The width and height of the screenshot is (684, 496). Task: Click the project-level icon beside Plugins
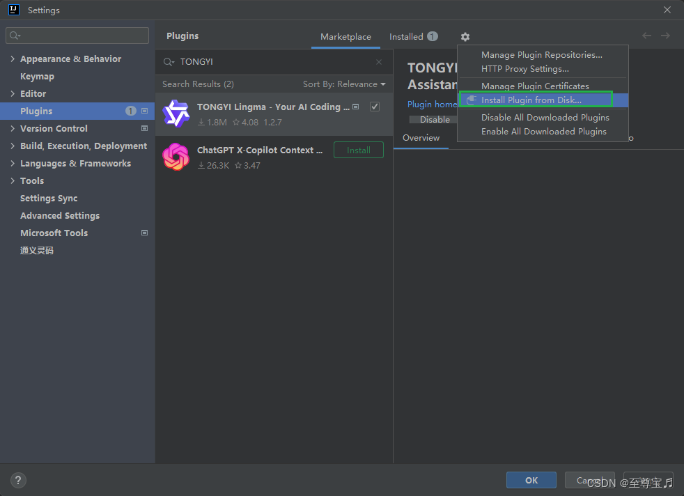[144, 111]
